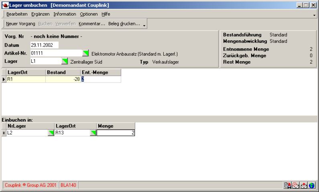This screenshot has height=192, width=319.
Task: Click Neuer Vorgang toolbar button
Action: pos(20,24)
